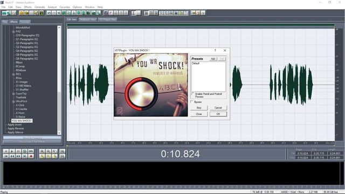Click the Loop play infinity button
This screenshot has width=345, height=194.
31,151
